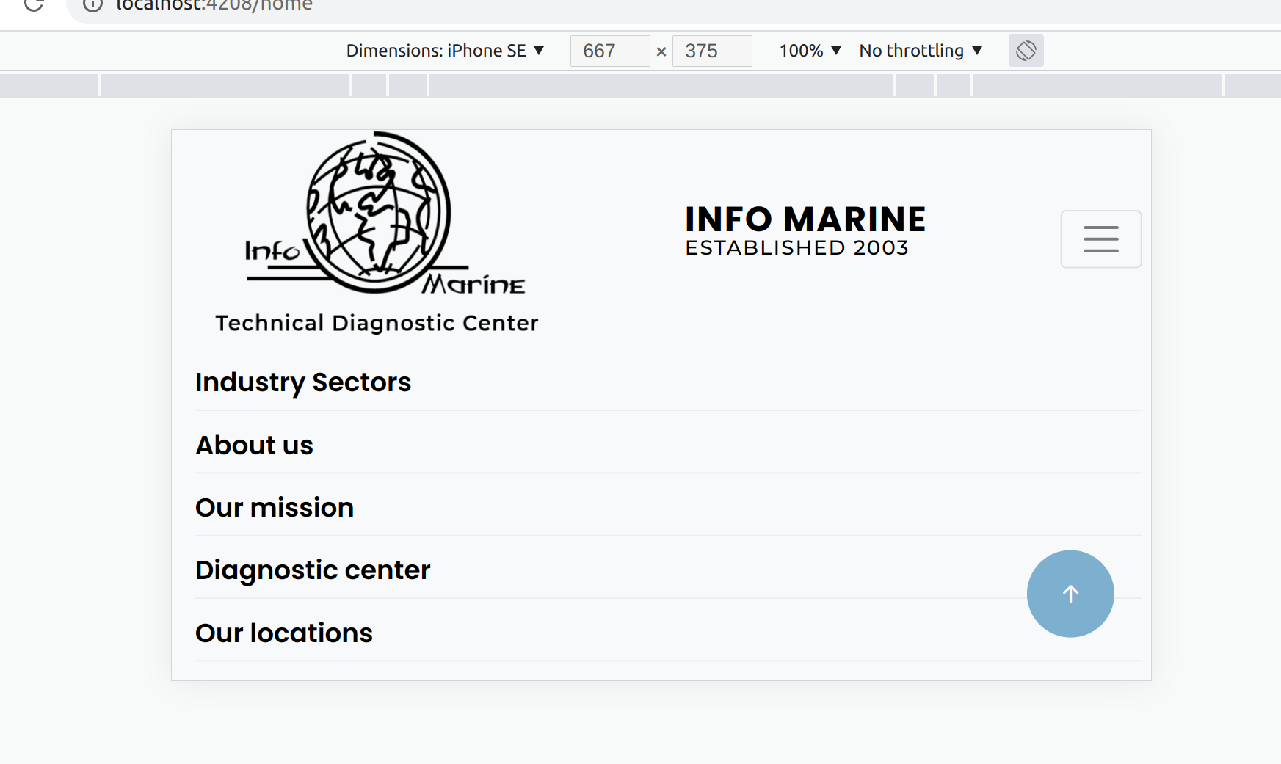Open the No throttling dropdown

921,51
